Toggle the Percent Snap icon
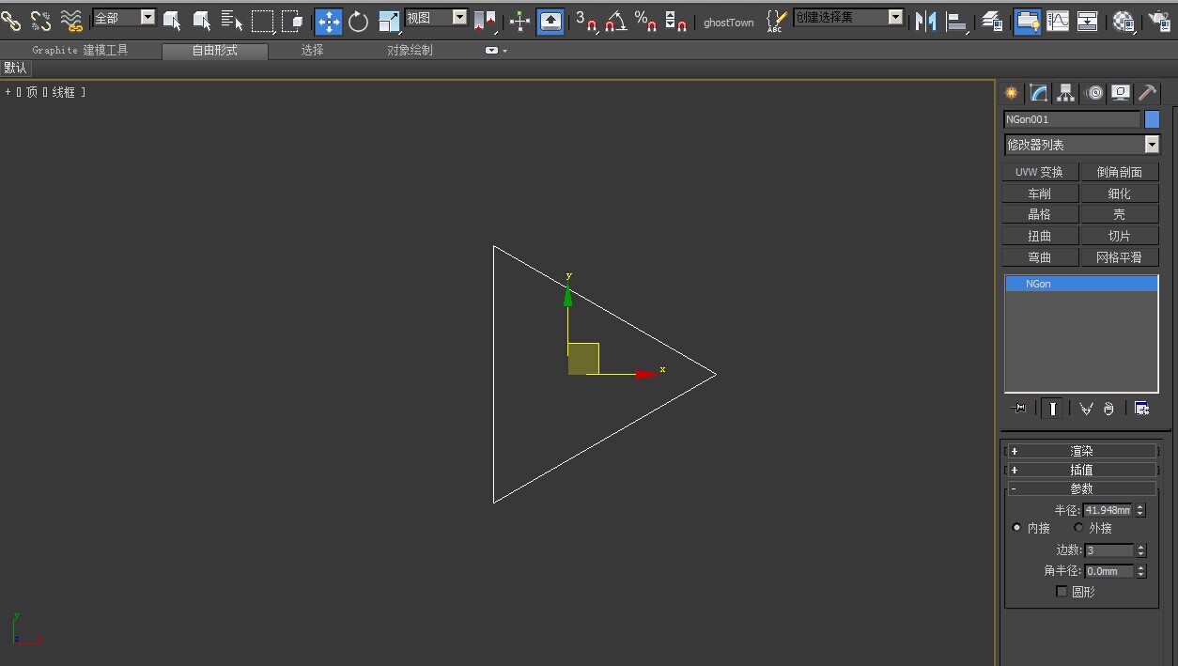The height and width of the screenshot is (666, 1178). pyautogui.click(x=646, y=21)
